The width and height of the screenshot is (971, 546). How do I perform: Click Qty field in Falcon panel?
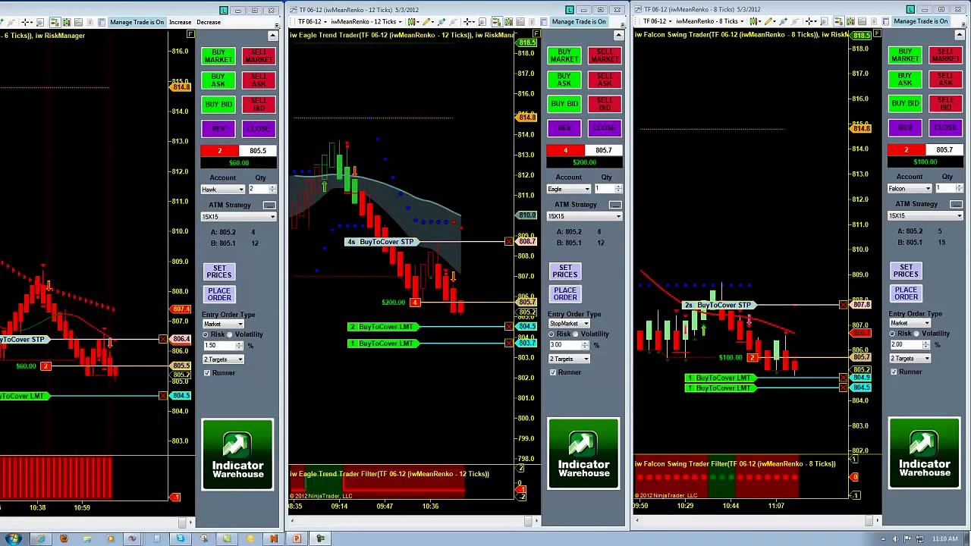(949, 188)
